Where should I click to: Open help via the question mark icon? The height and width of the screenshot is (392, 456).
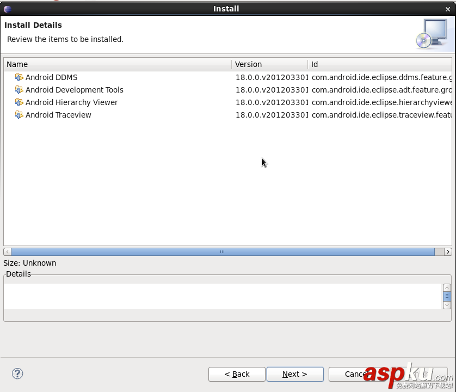pyautogui.click(x=17, y=373)
